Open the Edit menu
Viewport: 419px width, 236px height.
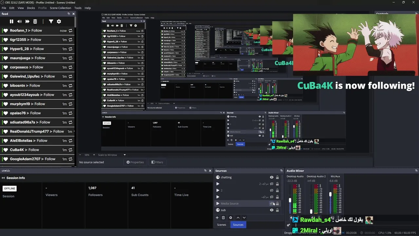[x=12, y=8]
